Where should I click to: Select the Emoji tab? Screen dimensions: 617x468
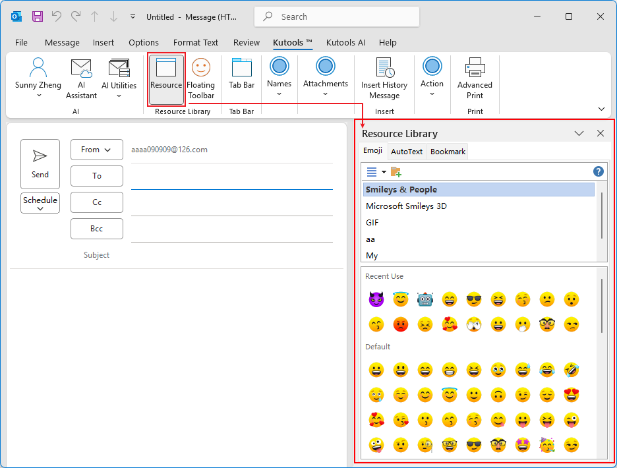372,151
